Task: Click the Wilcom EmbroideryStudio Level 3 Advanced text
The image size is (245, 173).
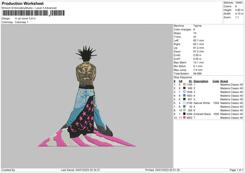Action: (29, 8)
